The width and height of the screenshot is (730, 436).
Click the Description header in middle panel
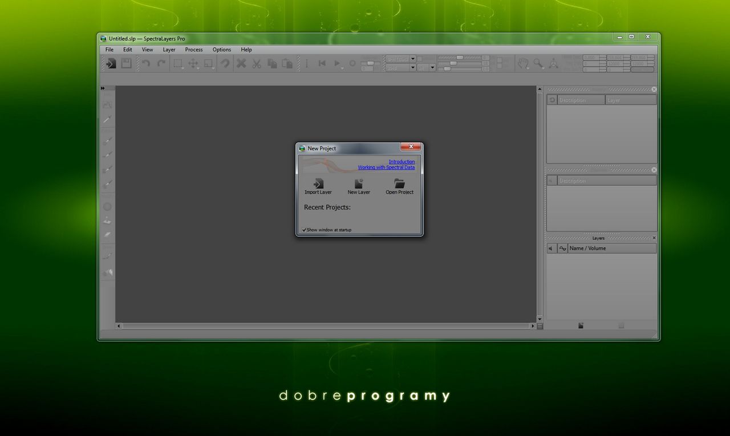[607, 181]
